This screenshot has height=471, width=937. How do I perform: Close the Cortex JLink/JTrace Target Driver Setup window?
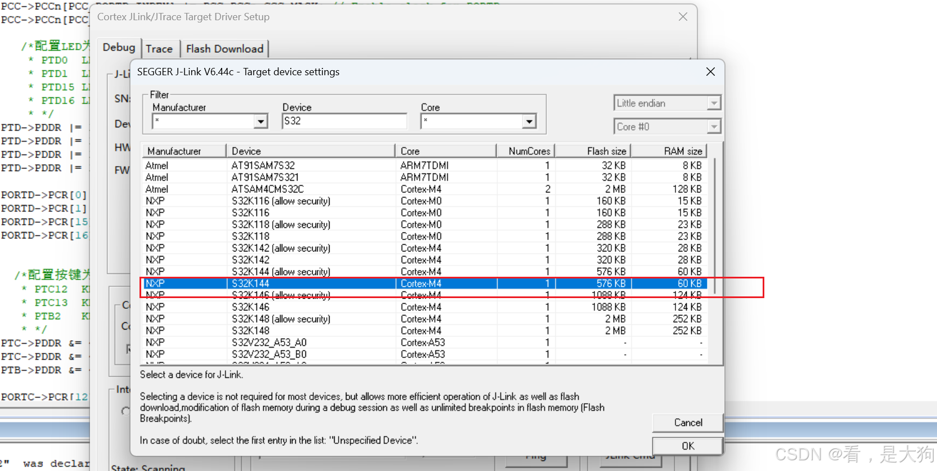[683, 17]
